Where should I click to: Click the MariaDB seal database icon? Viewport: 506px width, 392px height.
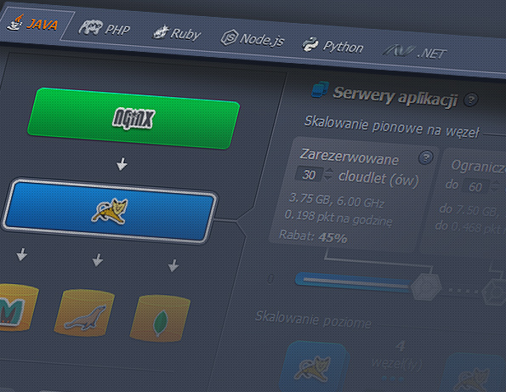point(84,313)
